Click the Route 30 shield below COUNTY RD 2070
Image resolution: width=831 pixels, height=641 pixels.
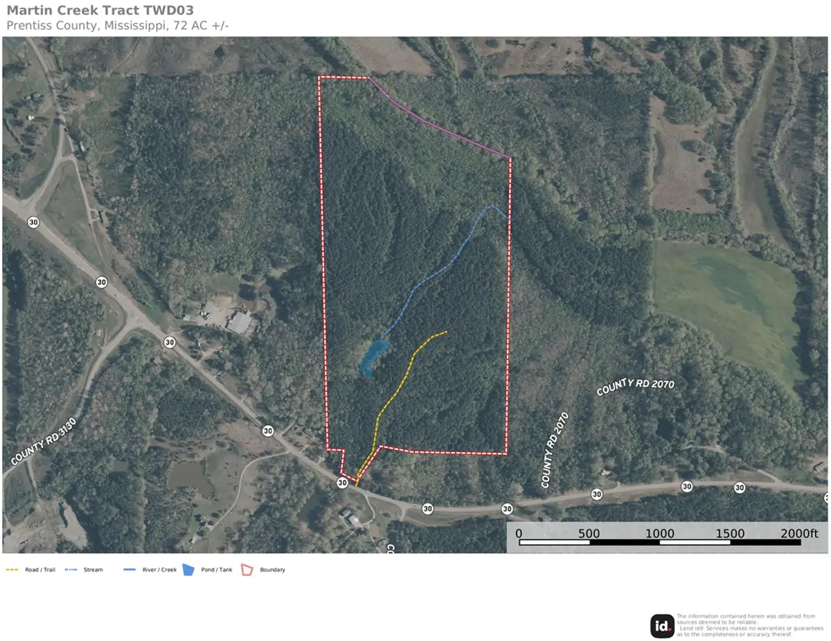[x=596, y=494]
